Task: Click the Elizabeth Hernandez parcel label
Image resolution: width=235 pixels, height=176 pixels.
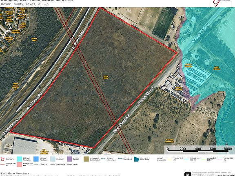Action: [x=169, y=141]
